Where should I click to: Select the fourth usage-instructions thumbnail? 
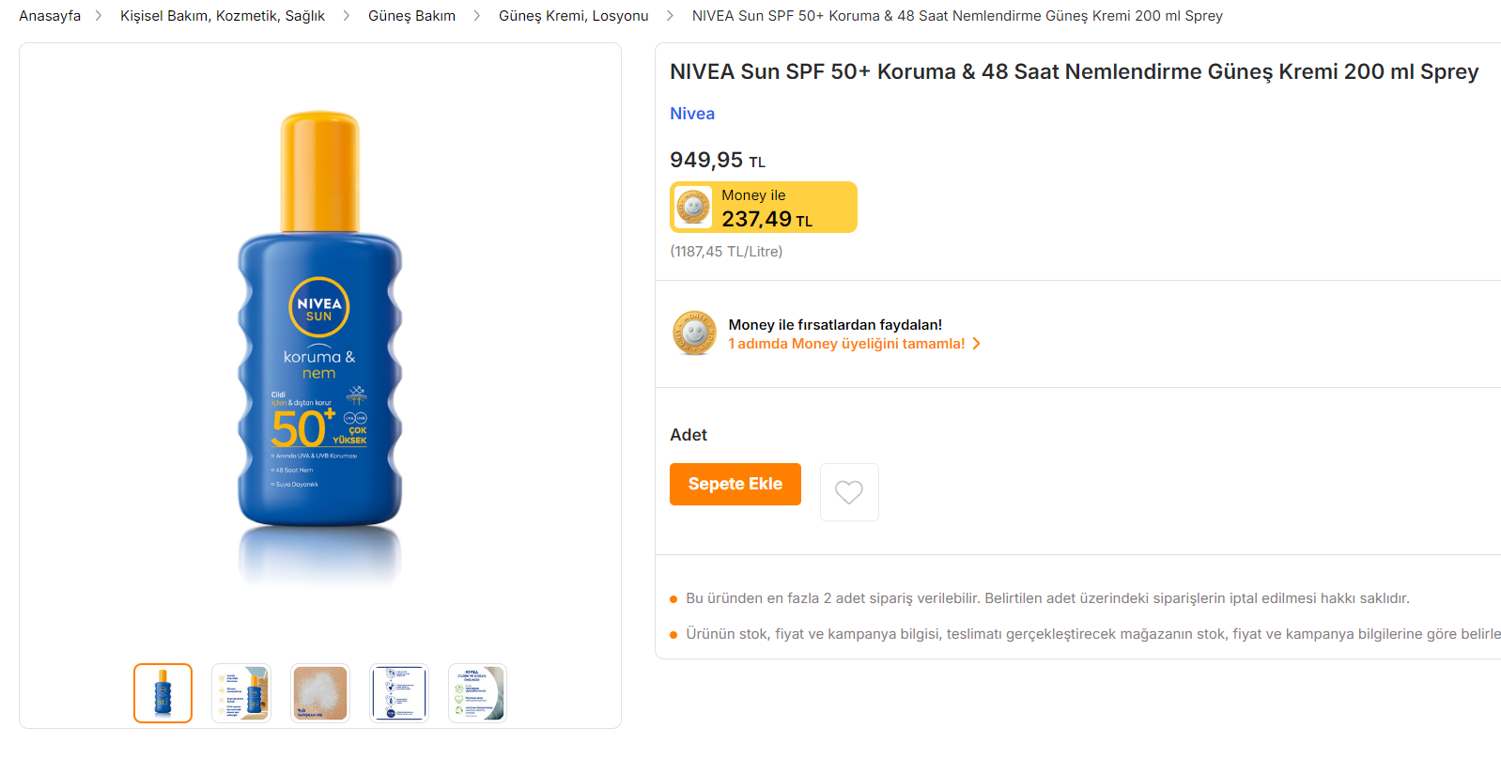pos(399,693)
